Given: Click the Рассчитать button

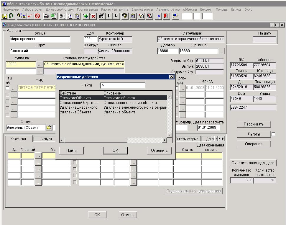Looking at the screenshot, I should (254, 124).
